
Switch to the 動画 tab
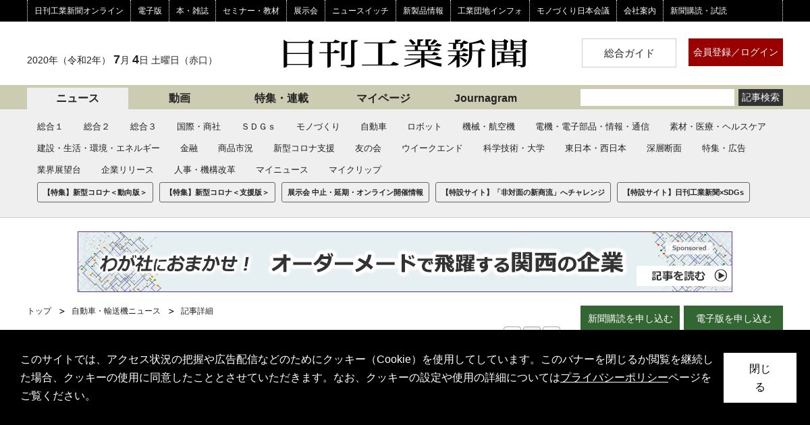(180, 98)
